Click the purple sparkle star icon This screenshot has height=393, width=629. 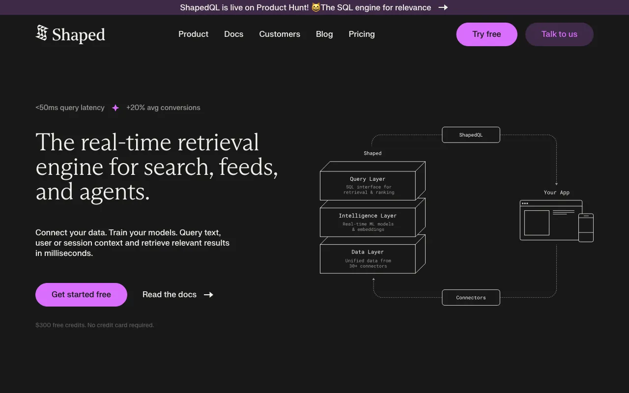[x=115, y=108]
